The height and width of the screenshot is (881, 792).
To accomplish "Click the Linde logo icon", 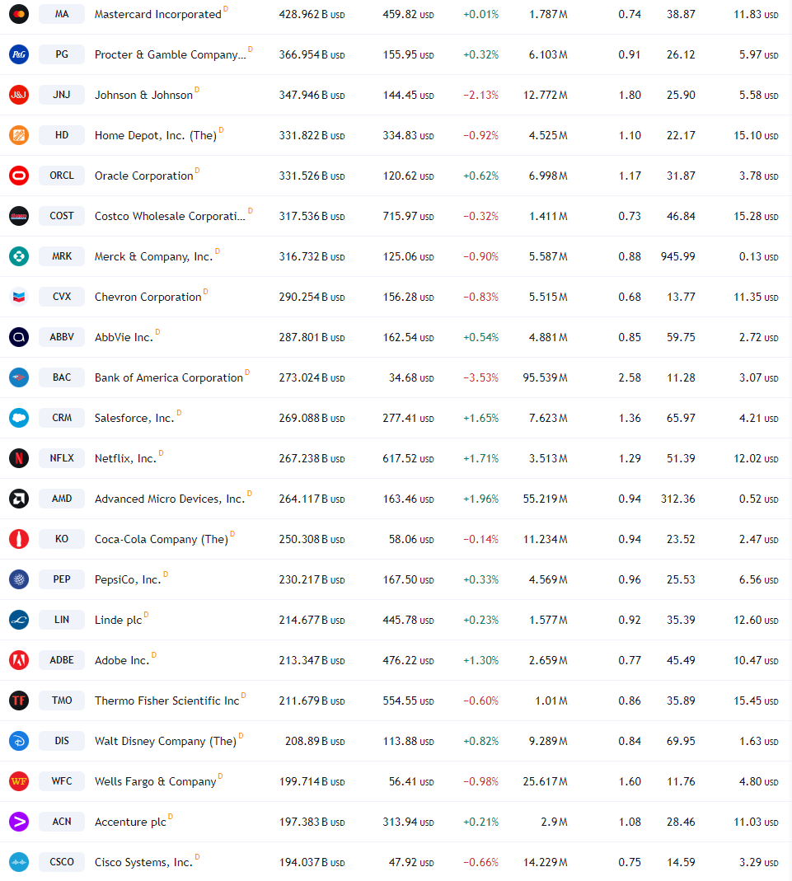I will pos(19,620).
